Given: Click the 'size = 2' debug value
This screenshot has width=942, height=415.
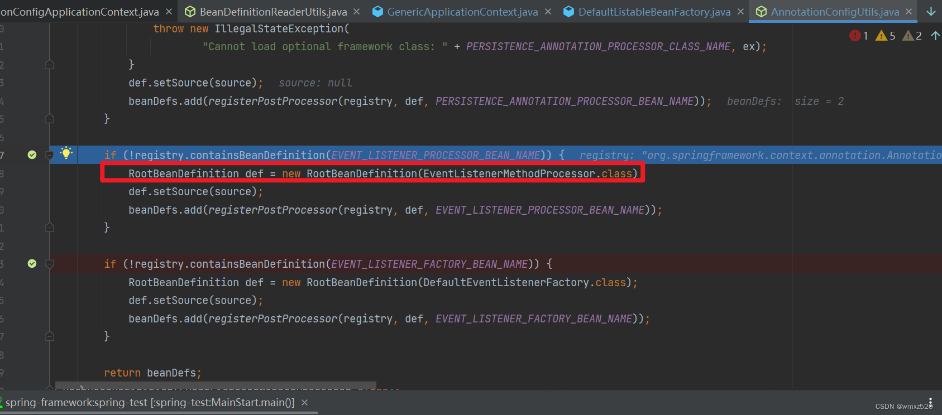Looking at the screenshot, I should click(819, 102).
